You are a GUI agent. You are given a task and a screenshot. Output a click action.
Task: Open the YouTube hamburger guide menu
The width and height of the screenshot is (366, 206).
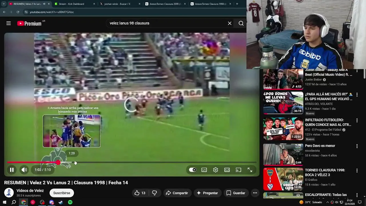pyautogui.click(x=9, y=23)
